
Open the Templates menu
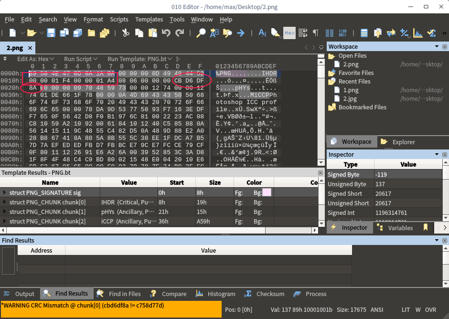[149, 20]
